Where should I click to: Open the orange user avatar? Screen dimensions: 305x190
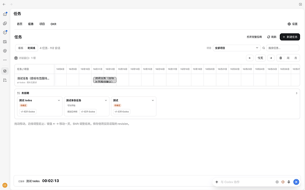coord(5,185)
